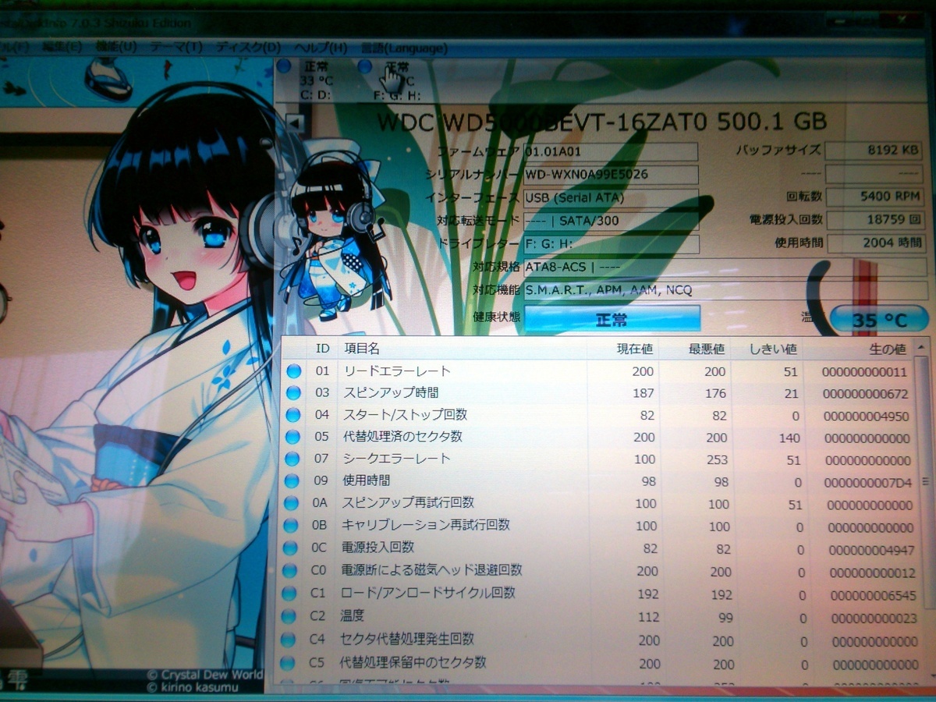Viewport: 936px width, 702px height.
Task: Click the standard field ATA8-ACS
Action: [x=725, y=268]
